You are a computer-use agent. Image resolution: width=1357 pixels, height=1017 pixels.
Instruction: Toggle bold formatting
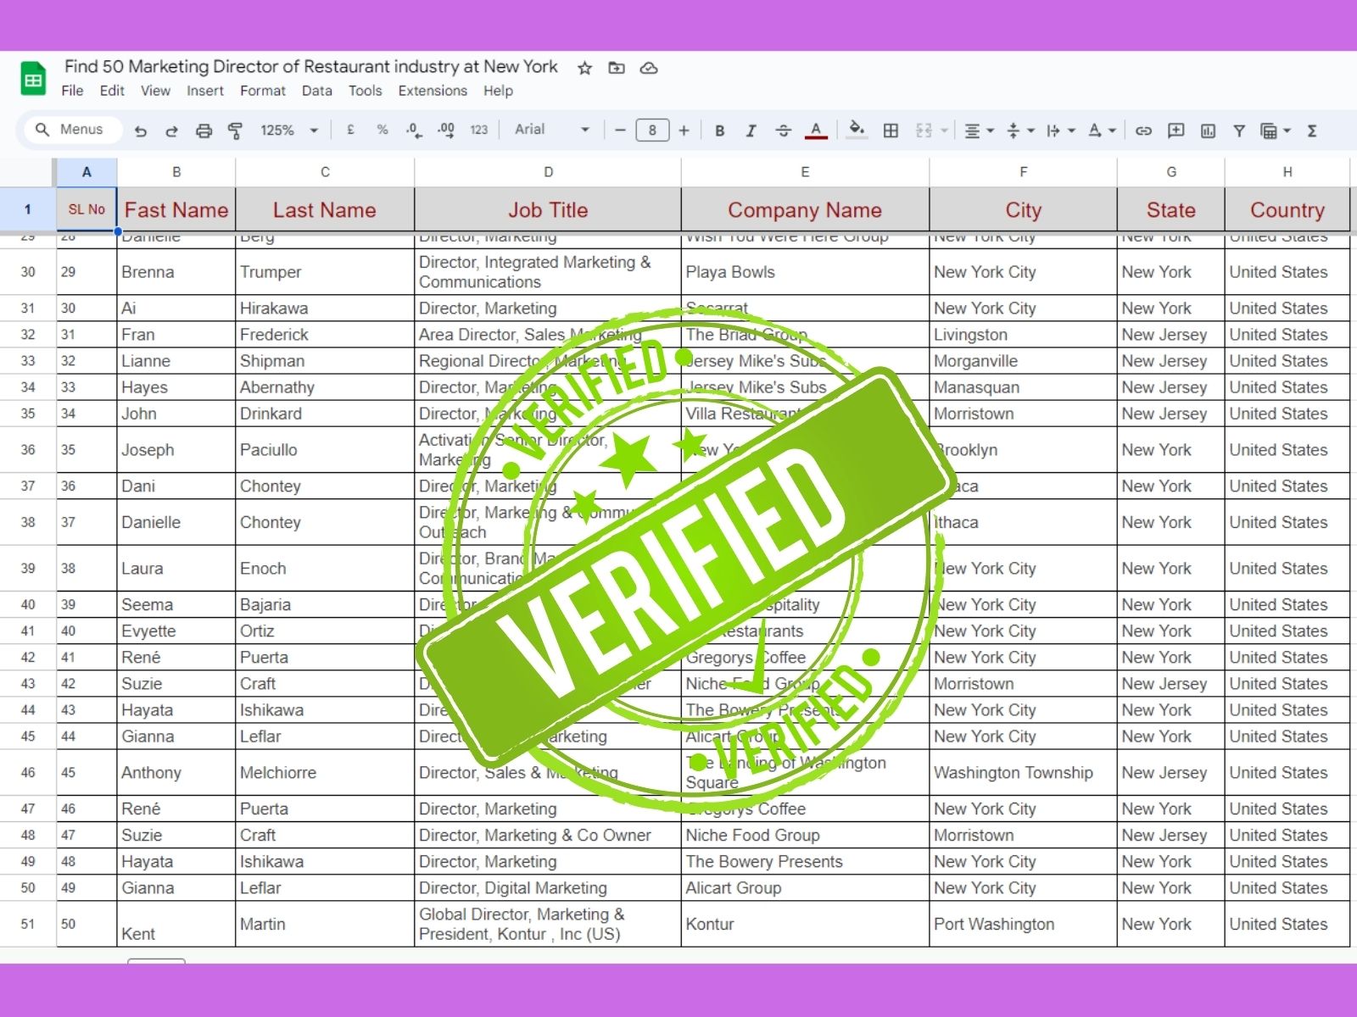[719, 130]
